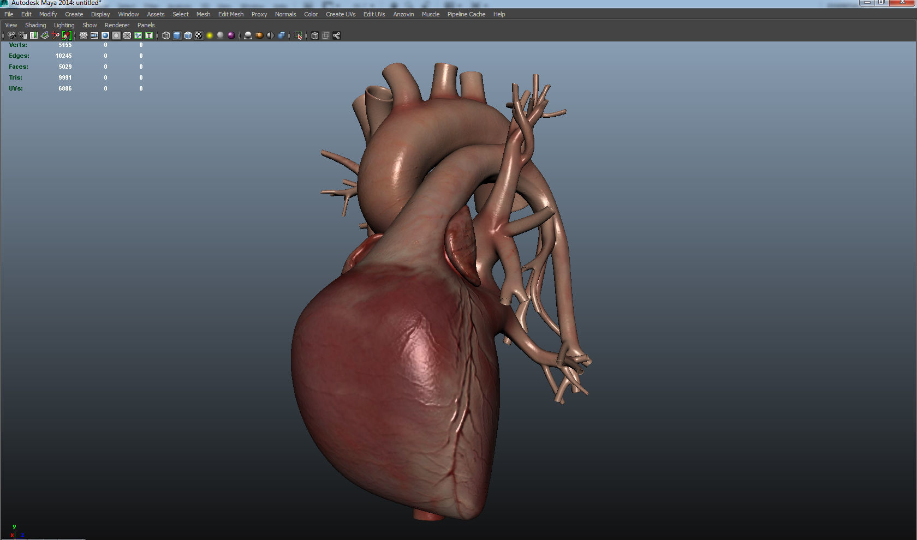917x540 pixels.
Task: Open the Mesh menu
Action: coord(204,14)
